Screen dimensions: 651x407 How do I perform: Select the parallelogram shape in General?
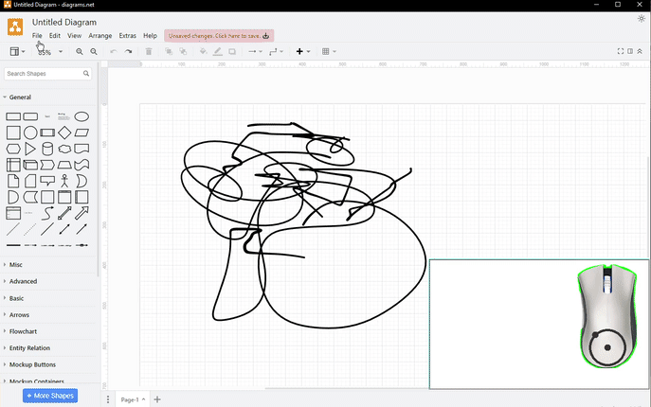81,133
